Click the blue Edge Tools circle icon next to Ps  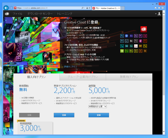pos(127,36)
